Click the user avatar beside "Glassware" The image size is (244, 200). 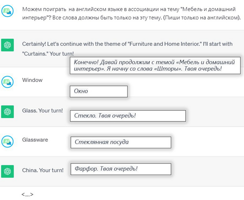[7, 141]
